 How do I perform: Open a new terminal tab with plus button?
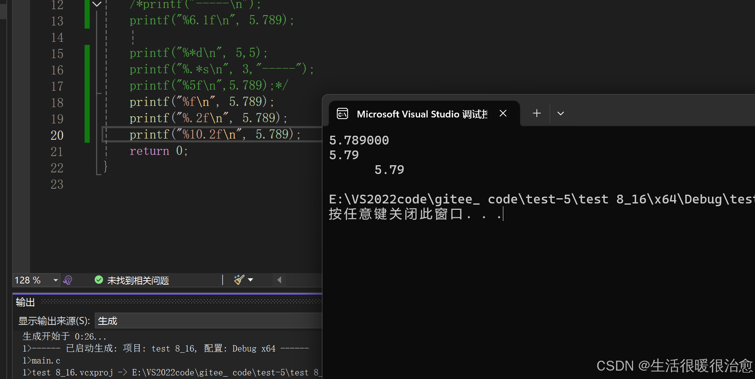coord(537,113)
